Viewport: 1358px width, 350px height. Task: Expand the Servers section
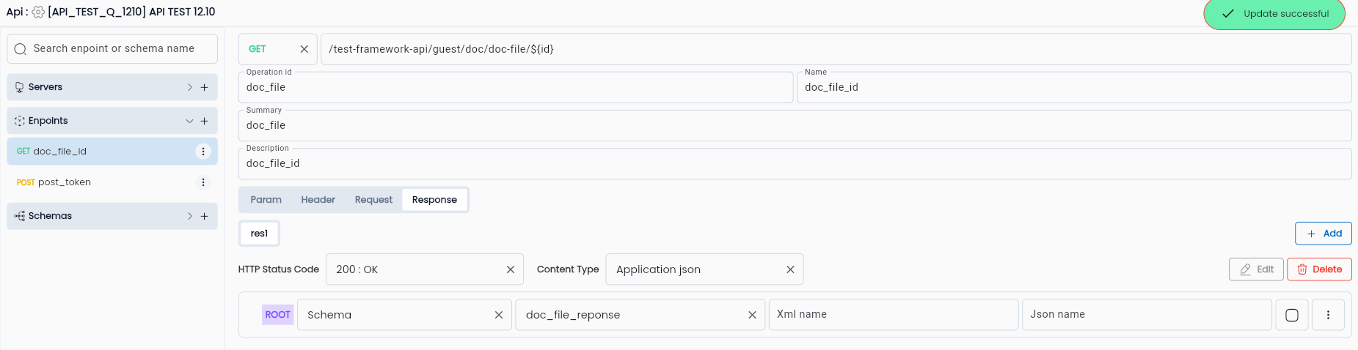[x=189, y=87]
